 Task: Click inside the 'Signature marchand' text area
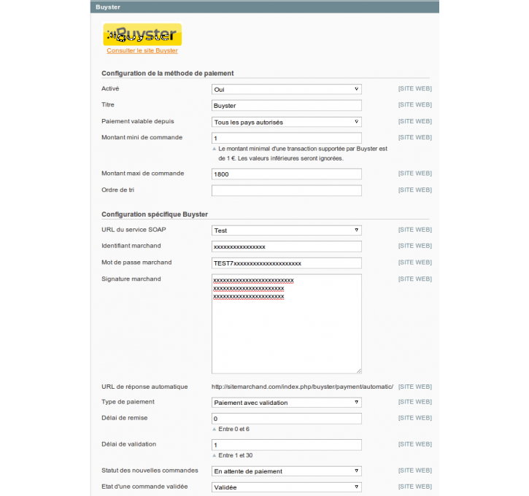287,324
